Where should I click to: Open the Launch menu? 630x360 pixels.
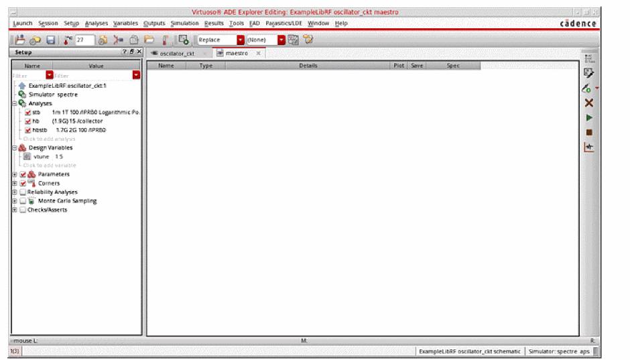(23, 23)
